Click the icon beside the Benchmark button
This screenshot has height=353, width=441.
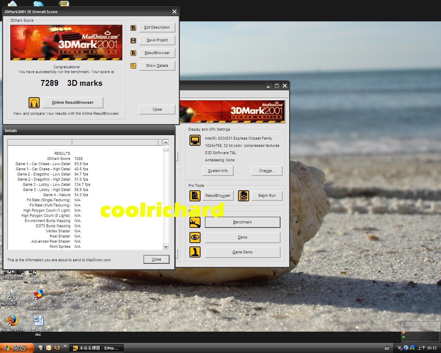[x=195, y=222]
